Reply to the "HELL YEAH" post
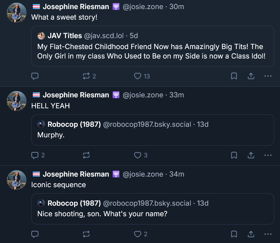The width and height of the screenshot is (280, 243). click(x=35, y=155)
